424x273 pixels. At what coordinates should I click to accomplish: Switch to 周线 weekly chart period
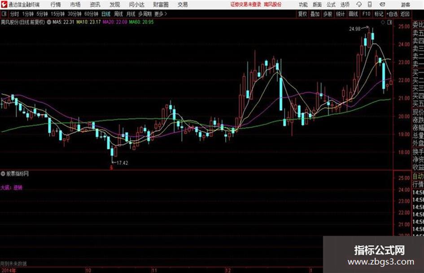tap(118, 14)
